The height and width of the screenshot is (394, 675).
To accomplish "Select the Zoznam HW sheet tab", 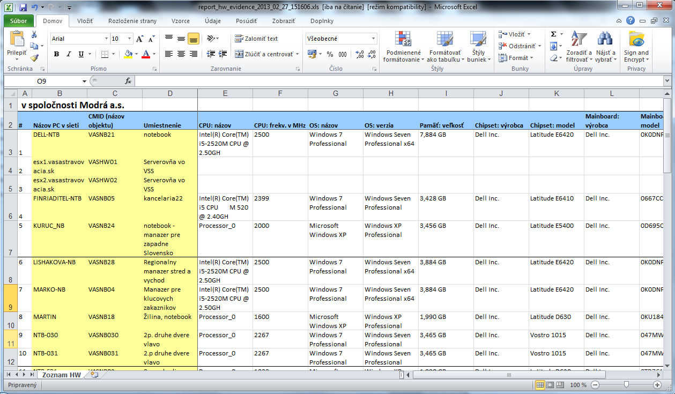I will tap(62, 375).
